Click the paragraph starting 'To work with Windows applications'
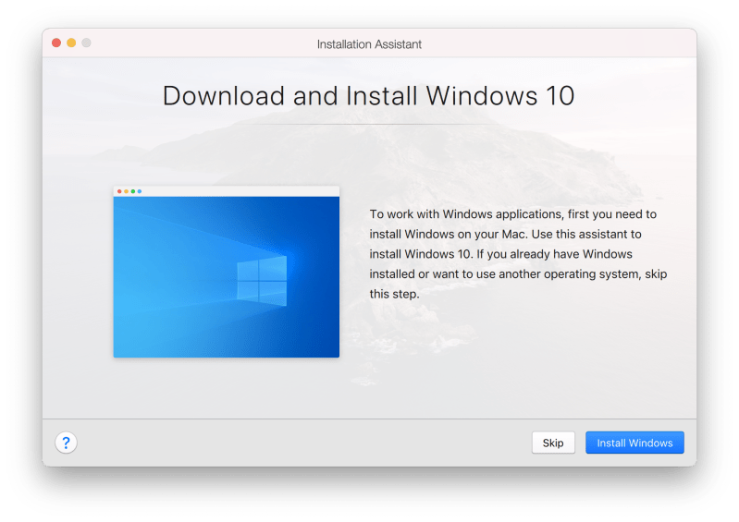This screenshot has height=522, width=739. tap(518, 254)
